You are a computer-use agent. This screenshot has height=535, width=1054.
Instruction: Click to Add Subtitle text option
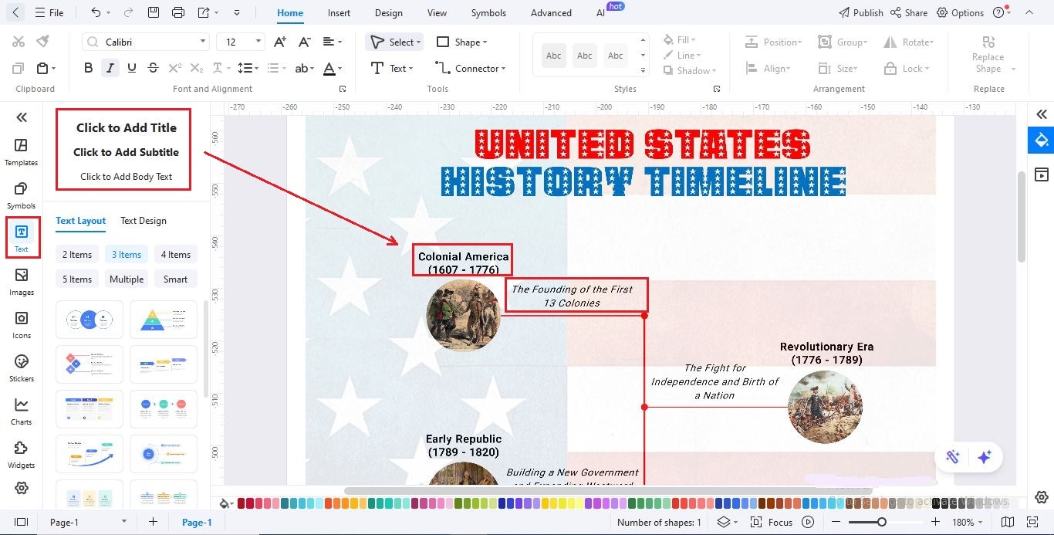[127, 152]
